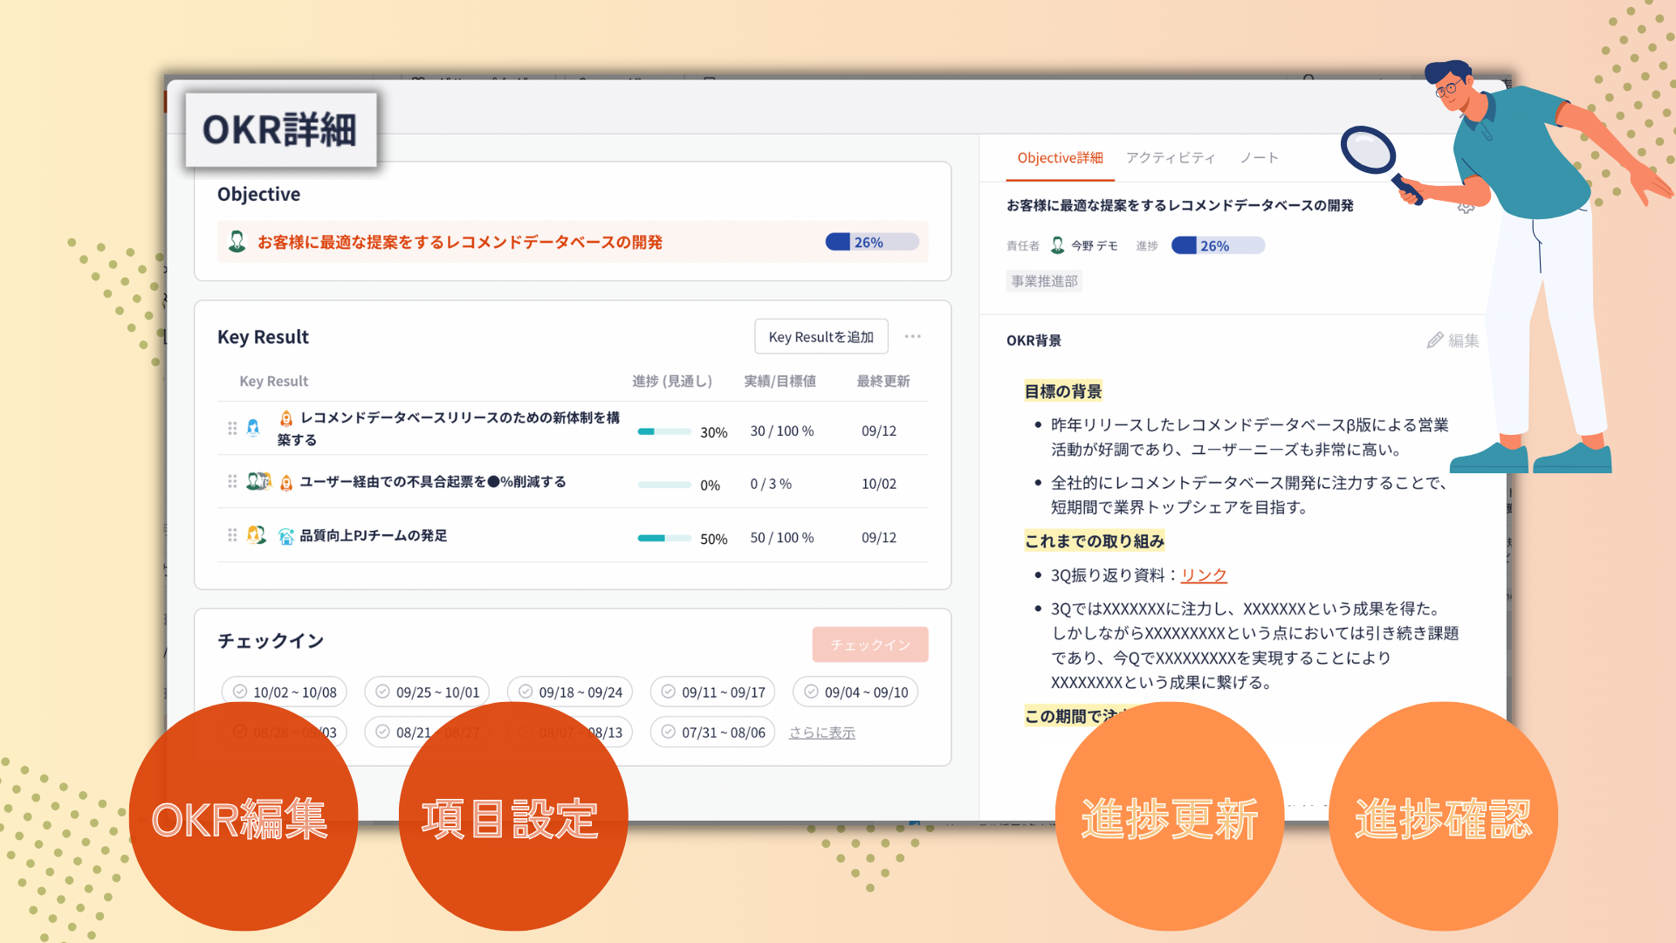Click rocket icon beside ユーザー経由での不具合
Image resolution: width=1676 pixels, height=943 pixels.
click(x=285, y=482)
